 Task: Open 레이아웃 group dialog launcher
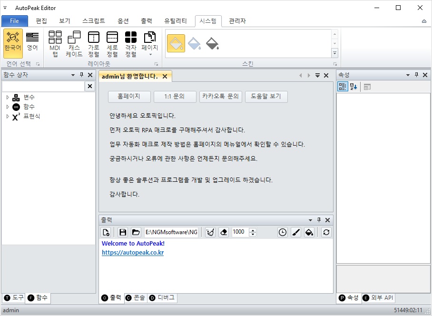[x=156, y=64]
